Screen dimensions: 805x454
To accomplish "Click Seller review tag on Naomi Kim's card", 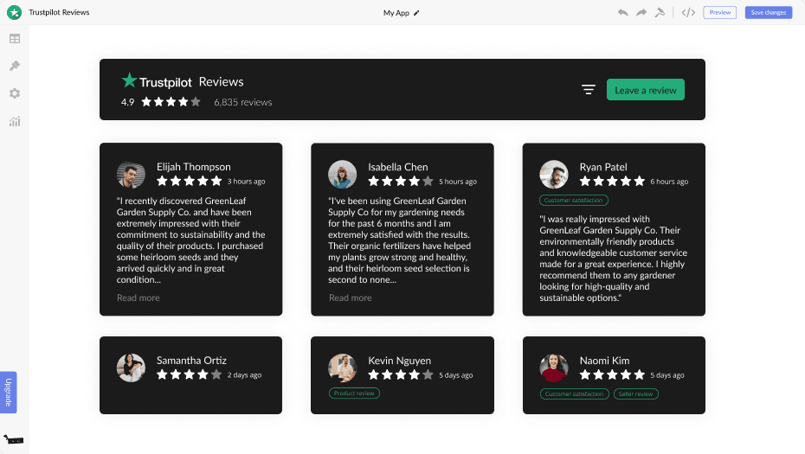I will click(635, 394).
